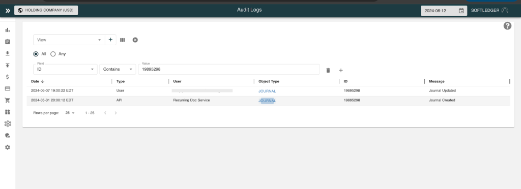Change Rows per page dropdown from 25
The height and width of the screenshot is (189, 521).
(70, 113)
